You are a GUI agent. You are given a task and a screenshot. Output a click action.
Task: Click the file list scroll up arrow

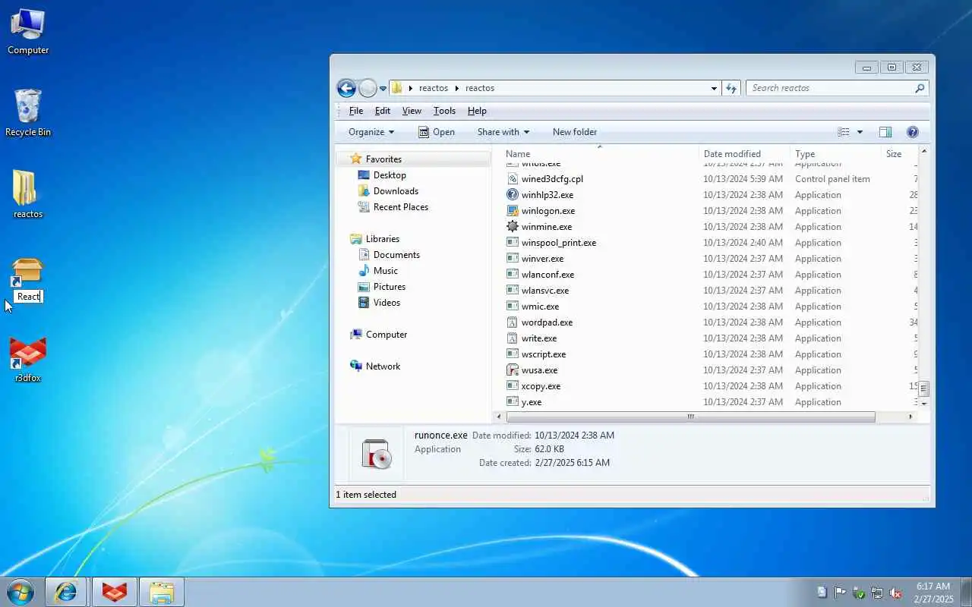[924, 153]
